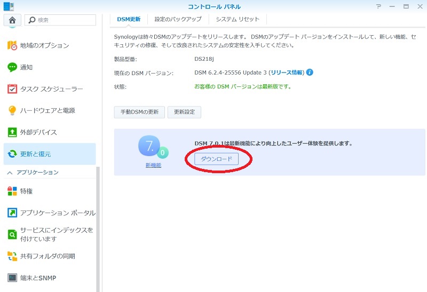Select the 端末とSNMP label

pos(38,278)
